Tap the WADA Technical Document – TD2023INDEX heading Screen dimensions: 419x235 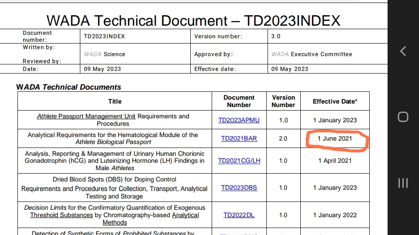(193, 20)
